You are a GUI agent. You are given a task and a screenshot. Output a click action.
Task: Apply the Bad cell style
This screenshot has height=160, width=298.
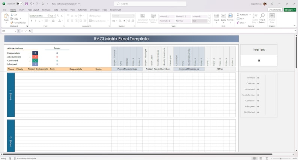[x=200, y=21]
